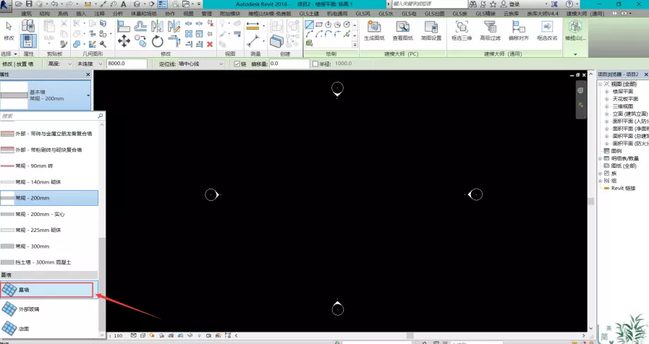Click the Align tool icon
This screenshot has height=344, width=649.
coord(123,27)
